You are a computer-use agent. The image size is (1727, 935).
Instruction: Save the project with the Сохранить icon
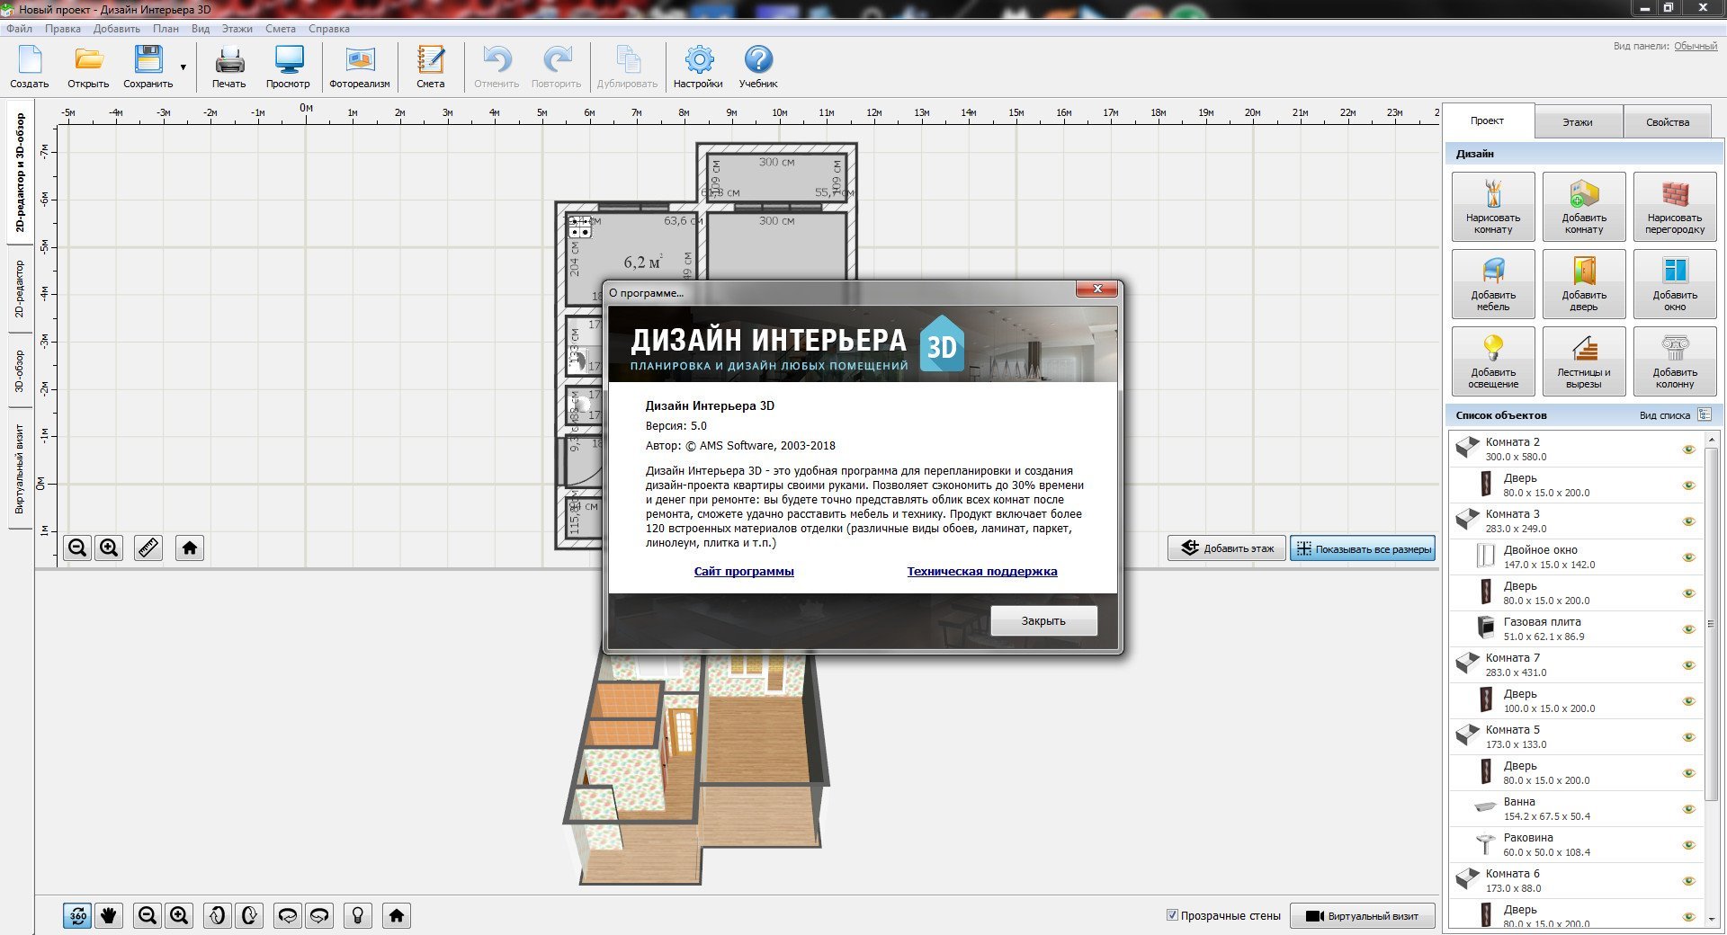148,67
